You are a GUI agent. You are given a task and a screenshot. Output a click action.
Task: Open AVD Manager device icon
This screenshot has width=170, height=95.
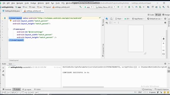pos(160,7)
